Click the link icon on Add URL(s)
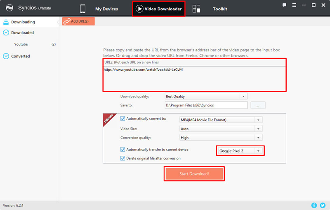This screenshot has height=210, width=330. coord(67,21)
